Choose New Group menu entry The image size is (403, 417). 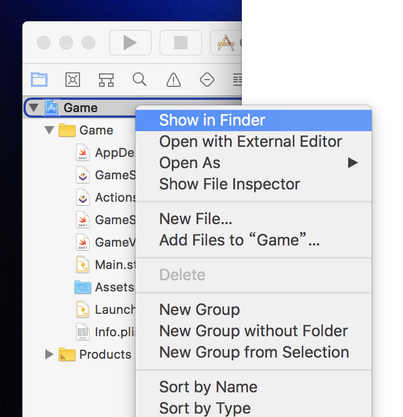tap(254, 310)
